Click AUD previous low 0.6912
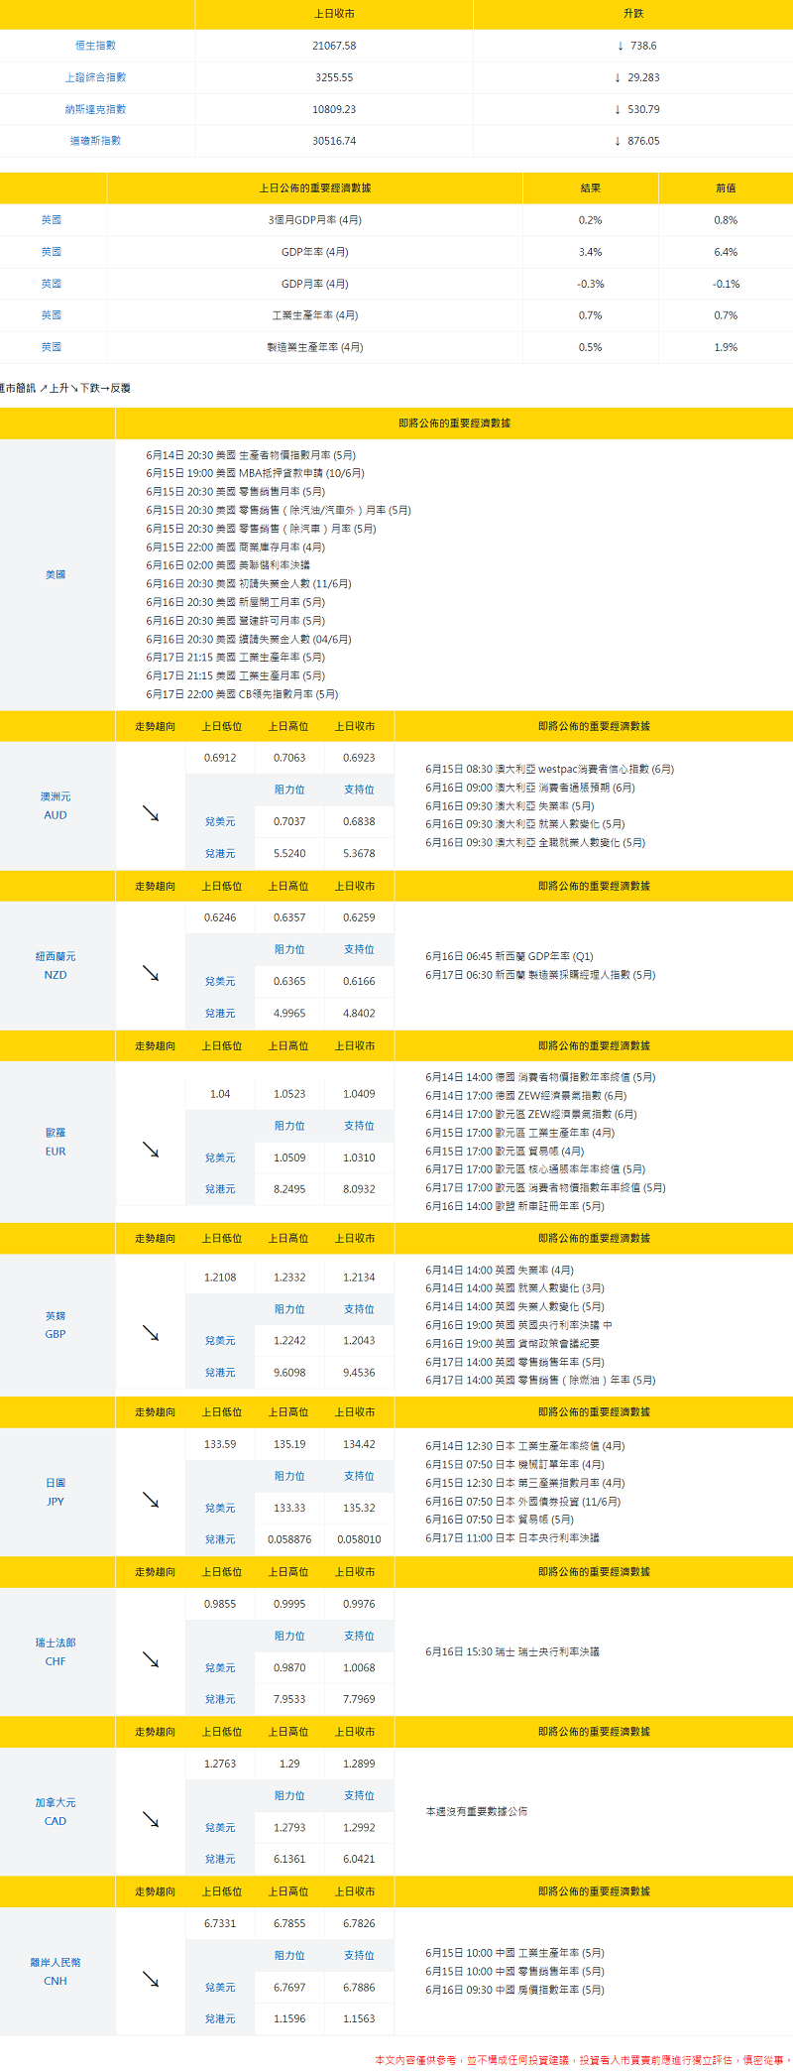The image size is (793, 2071). 220,758
